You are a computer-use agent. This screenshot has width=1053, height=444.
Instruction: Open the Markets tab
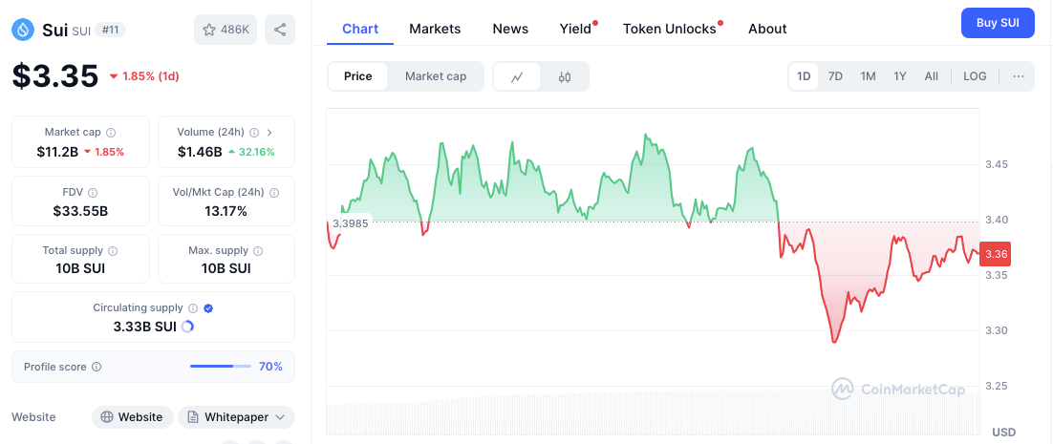tap(435, 29)
